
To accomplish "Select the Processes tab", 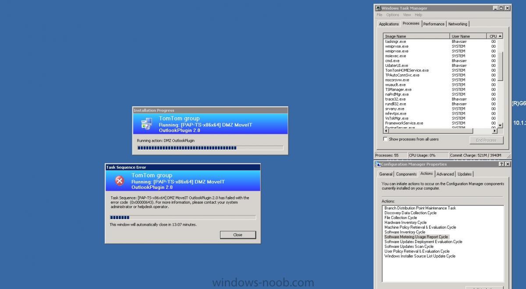I will pyautogui.click(x=411, y=23).
